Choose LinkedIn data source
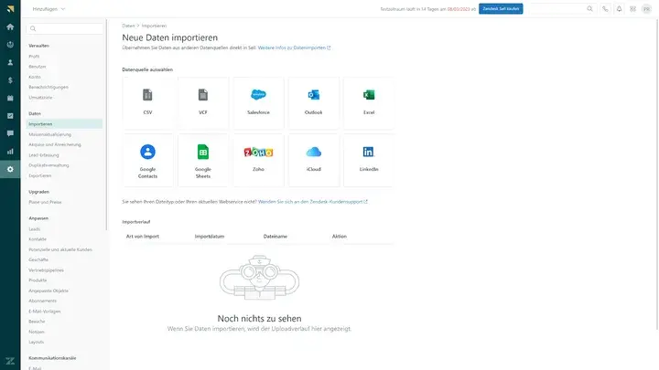The image size is (659, 370). click(369, 160)
